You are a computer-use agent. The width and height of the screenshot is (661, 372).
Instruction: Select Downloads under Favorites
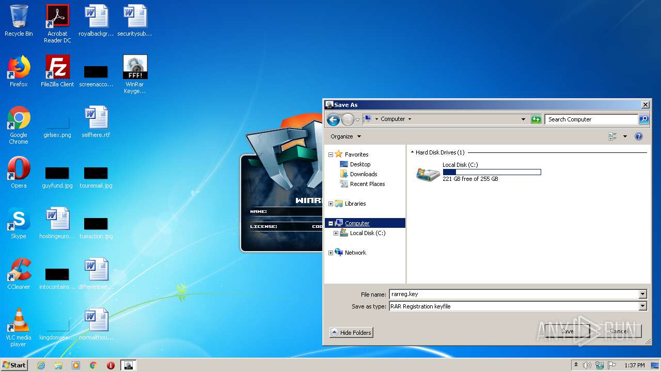[x=364, y=174]
